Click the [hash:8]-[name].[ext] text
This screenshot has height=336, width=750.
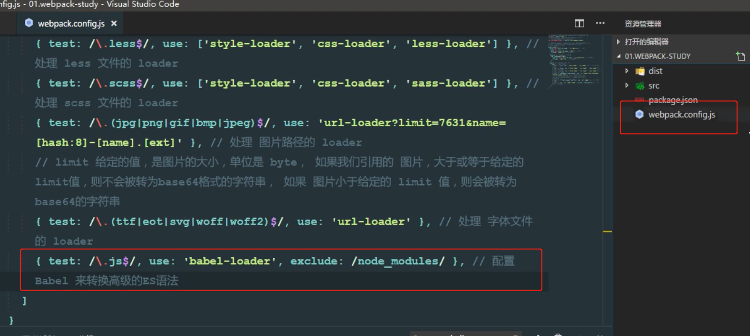click(105, 142)
